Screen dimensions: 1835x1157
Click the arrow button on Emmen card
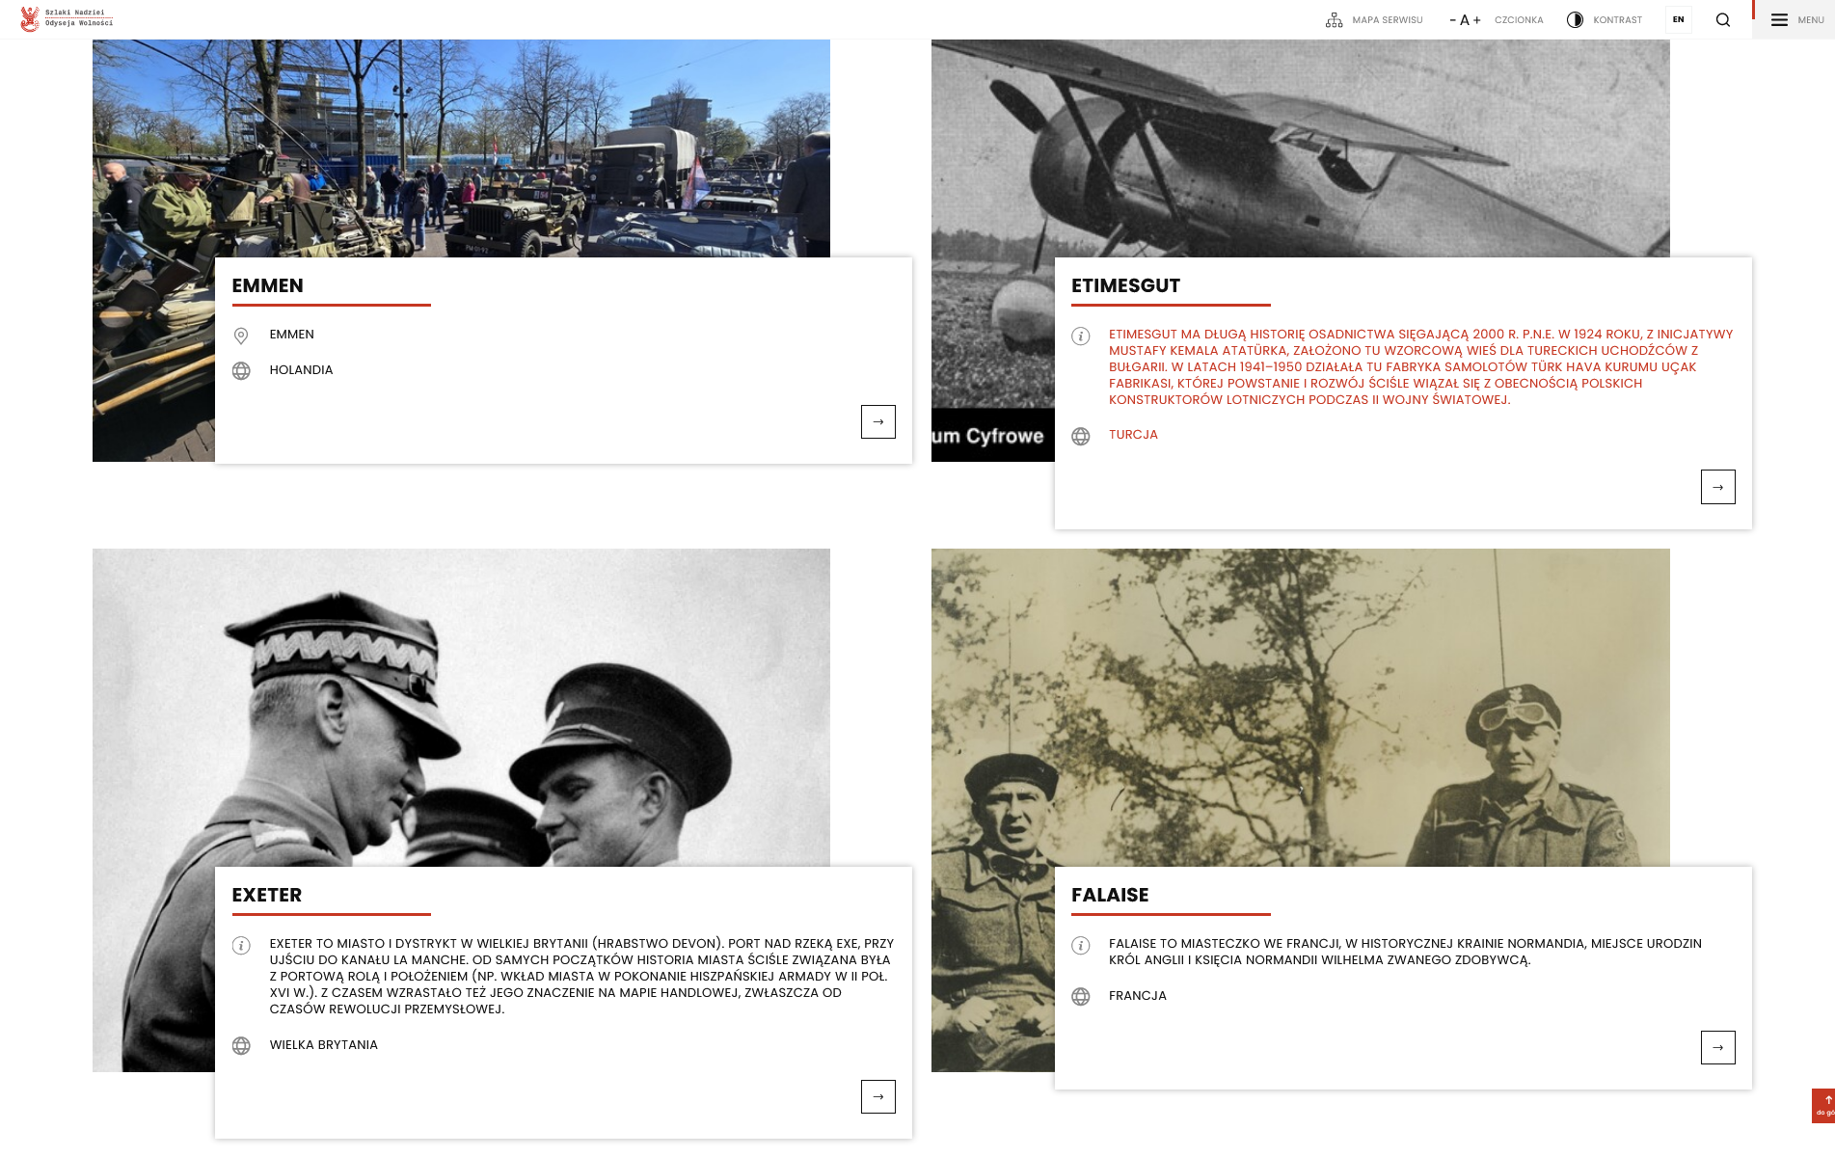click(x=877, y=422)
